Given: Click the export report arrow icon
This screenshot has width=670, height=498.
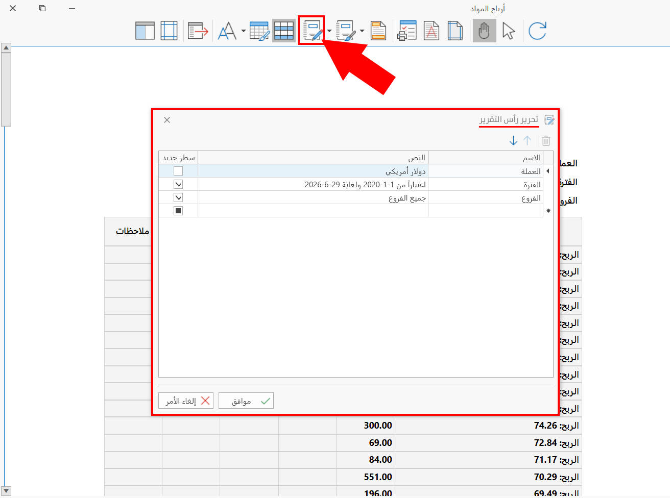Looking at the screenshot, I should pyautogui.click(x=198, y=31).
